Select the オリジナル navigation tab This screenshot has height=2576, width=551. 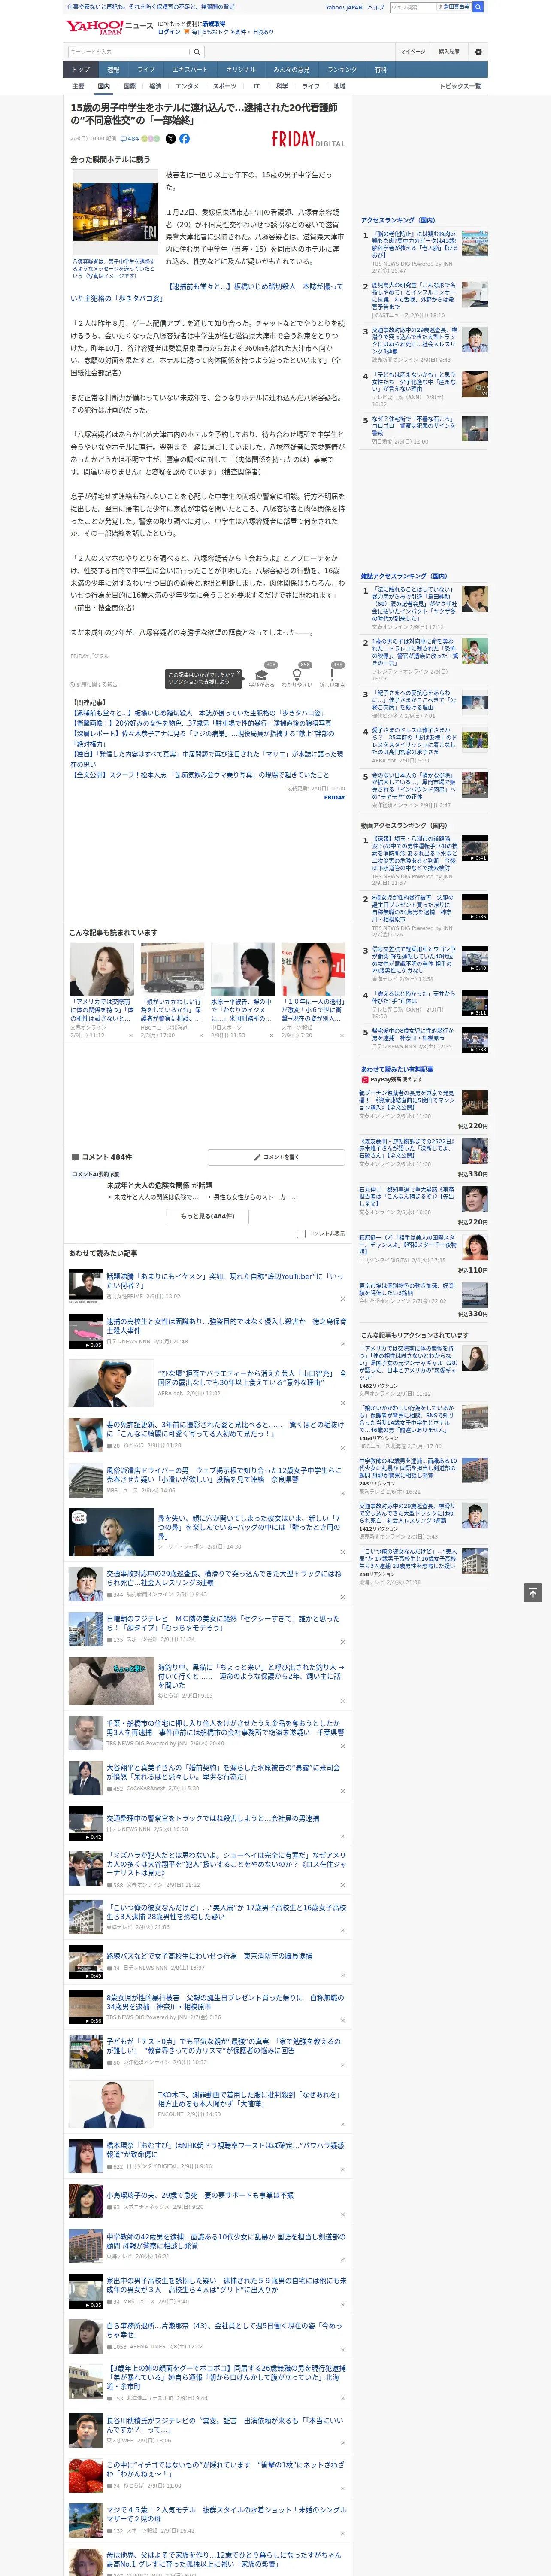coord(241,70)
